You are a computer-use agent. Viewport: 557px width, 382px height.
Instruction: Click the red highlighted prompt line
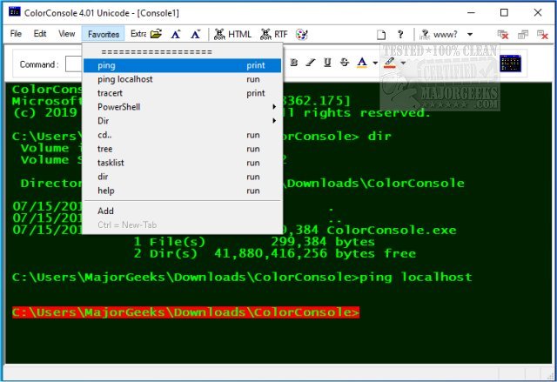185,312
